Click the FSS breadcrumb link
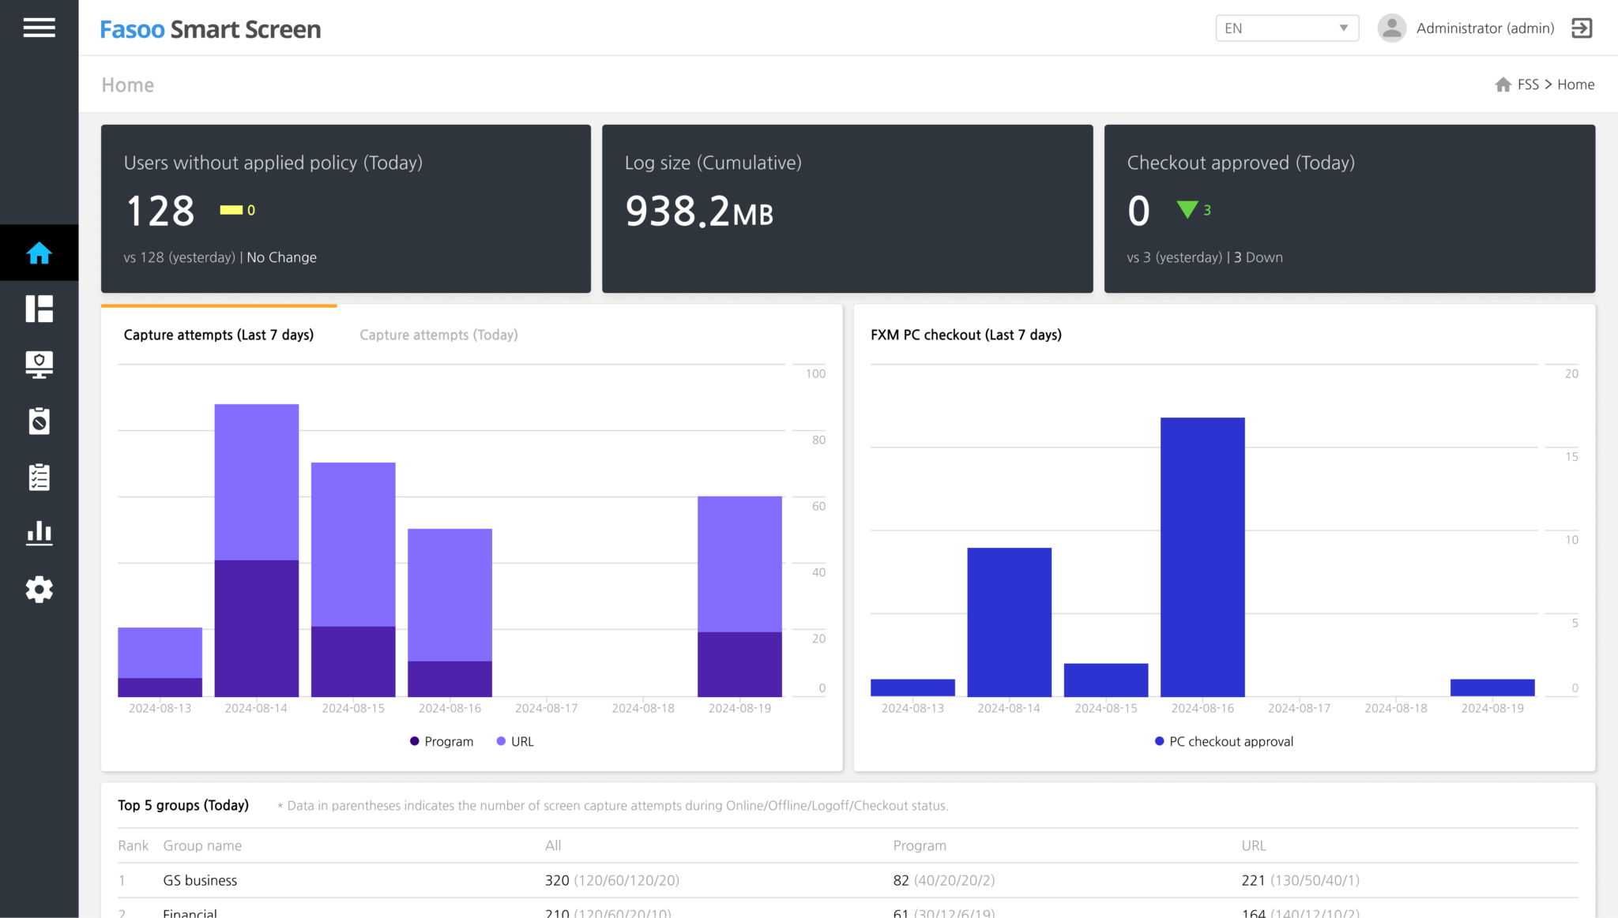The image size is (1618, 918). pos(1528,84)
